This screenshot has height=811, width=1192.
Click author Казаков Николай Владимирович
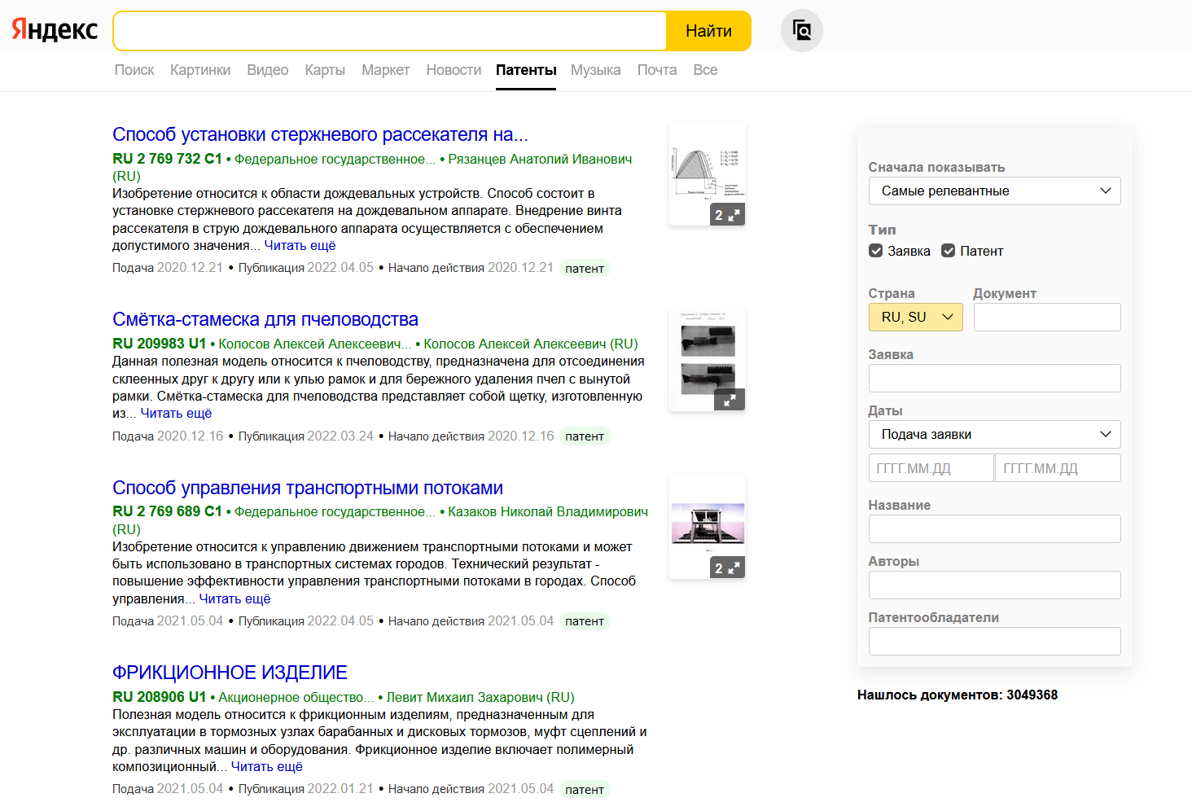click(x=548, y=511)
